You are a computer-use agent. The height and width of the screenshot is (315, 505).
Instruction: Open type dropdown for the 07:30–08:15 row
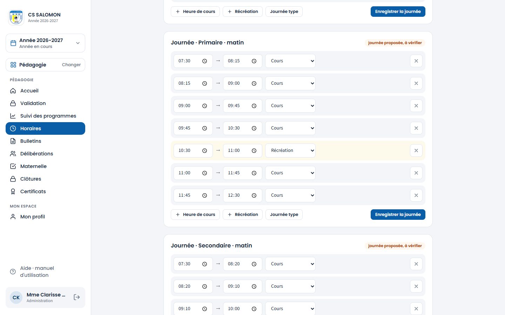click(x=290, y=61)
